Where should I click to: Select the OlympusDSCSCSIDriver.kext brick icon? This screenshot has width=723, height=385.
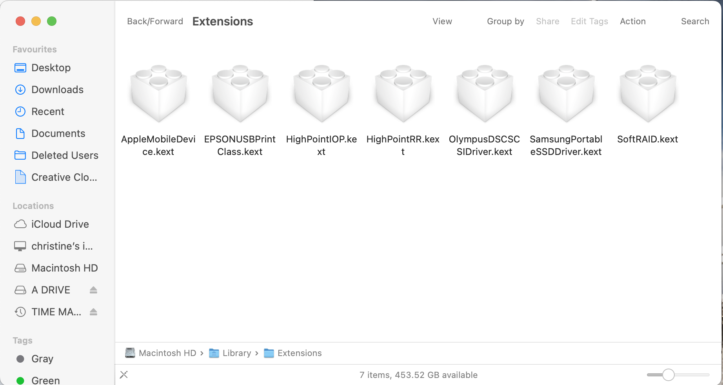pyautogui.click(x=485, y=94)
